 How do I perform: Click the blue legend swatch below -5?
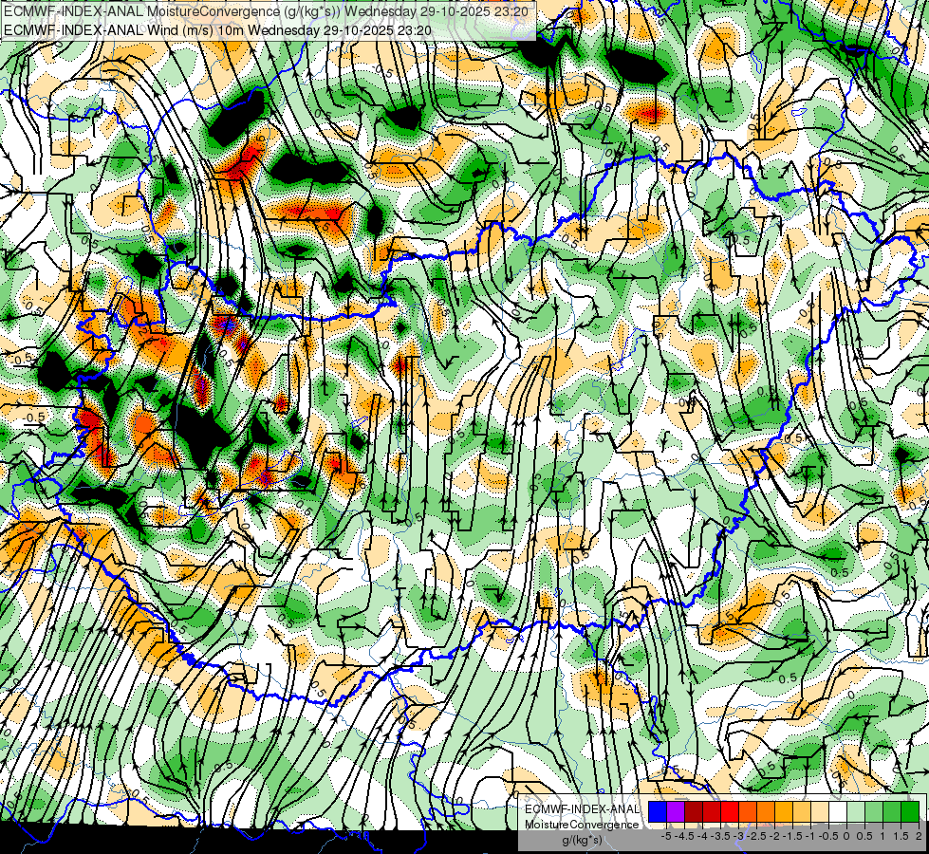tap(658, 811)
